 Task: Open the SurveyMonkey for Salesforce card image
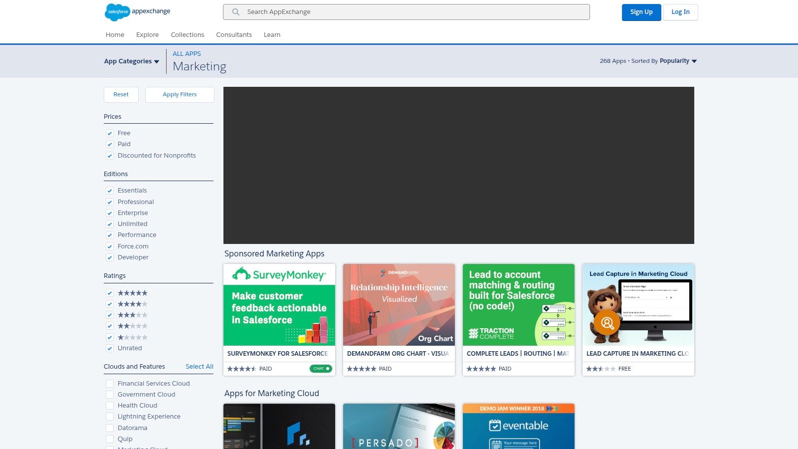(279, 305)
